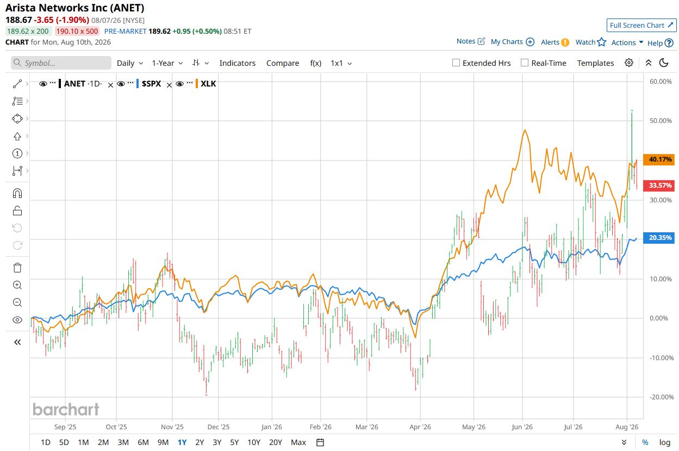Click the undo arrow in left toolbar
679x451 pixels.
tap(17, 228)
